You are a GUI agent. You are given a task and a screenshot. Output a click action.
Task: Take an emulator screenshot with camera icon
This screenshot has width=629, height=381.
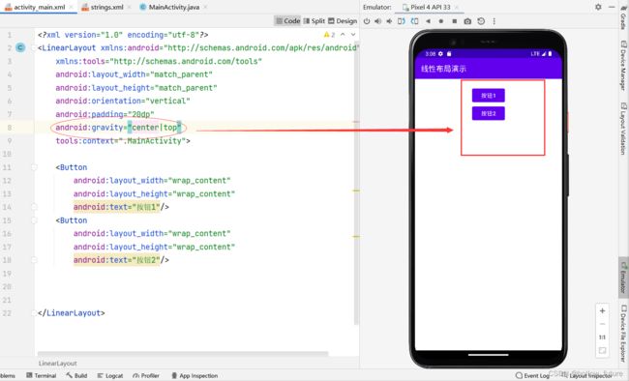[x=467, y=21]
